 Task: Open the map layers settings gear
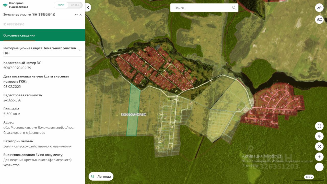tap(319, 19)
